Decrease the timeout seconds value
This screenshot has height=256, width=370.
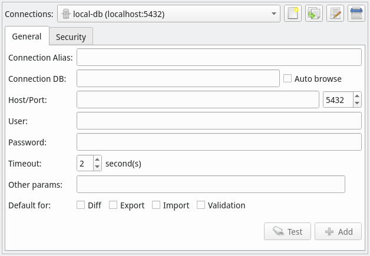click(x=97, y=167)
